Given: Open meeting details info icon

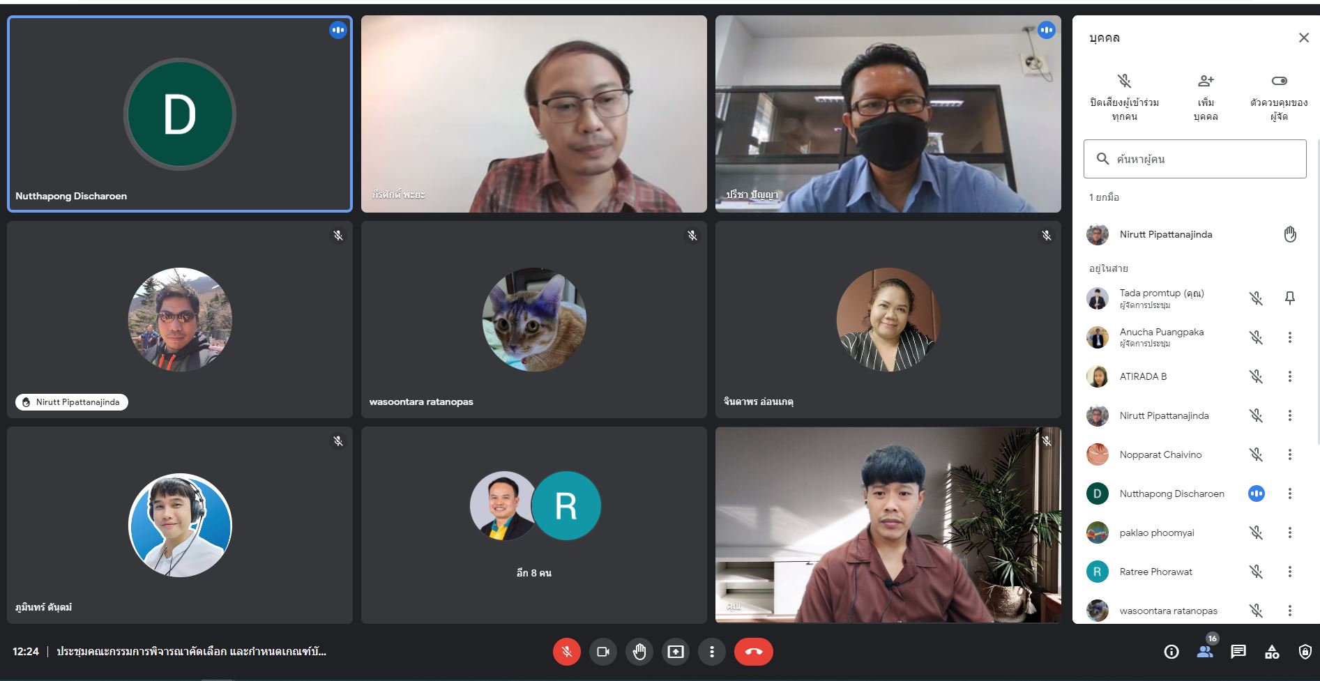Looking at the screenshot, I should [x=1171, y=652].
